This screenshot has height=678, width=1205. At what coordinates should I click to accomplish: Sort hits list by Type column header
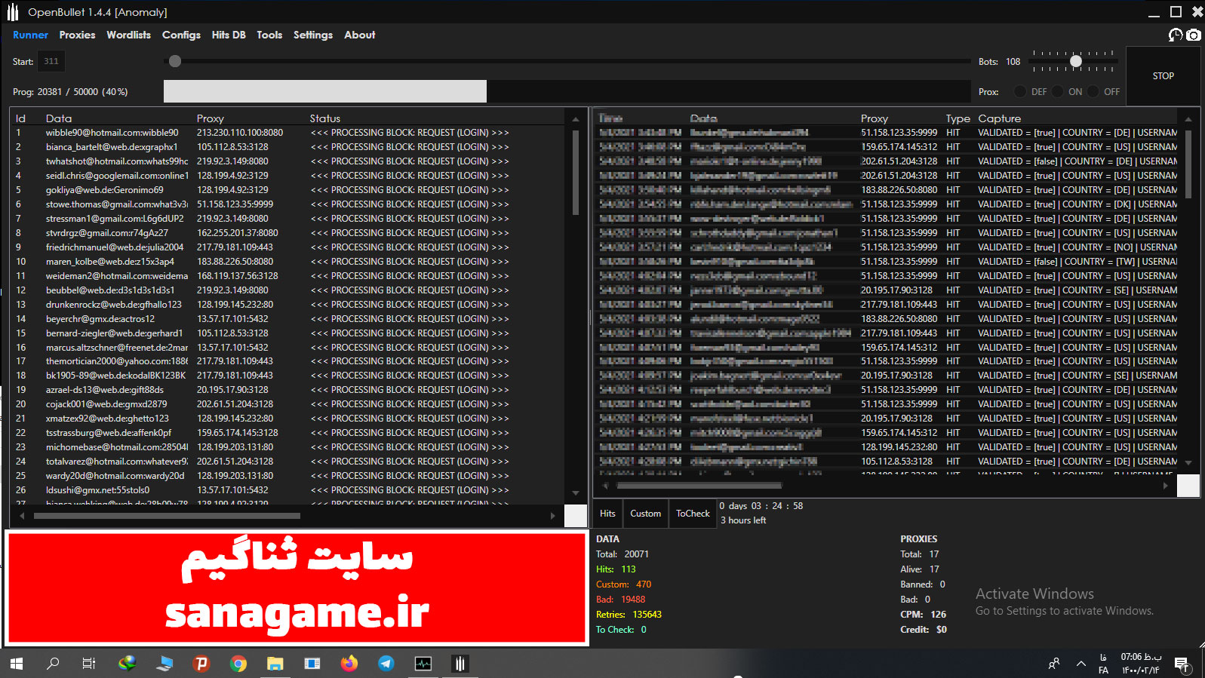pyautogui.click(x=958, y=118)
